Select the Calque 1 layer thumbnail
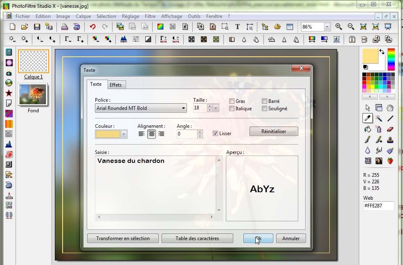 click(x=34, y=61)
